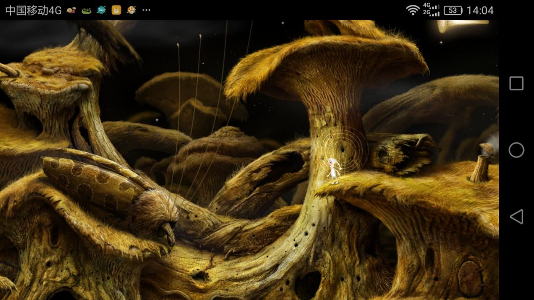
Task: Tap the teal Tap notification icon
Action: [101, 10]
